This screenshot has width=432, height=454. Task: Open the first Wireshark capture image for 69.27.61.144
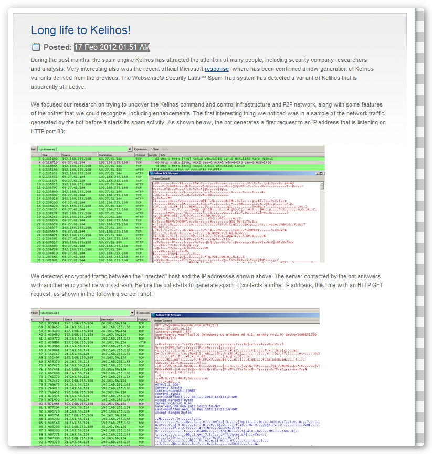pos(178,204)
